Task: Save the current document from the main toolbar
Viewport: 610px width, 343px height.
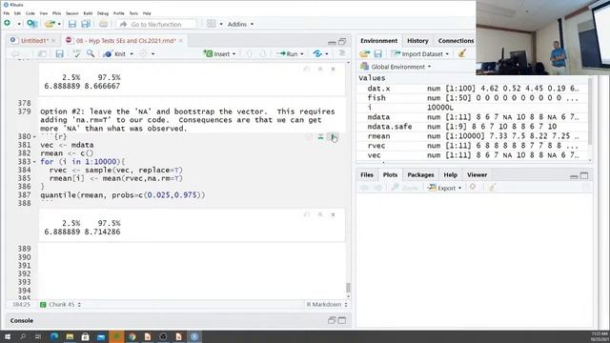Action: click(x=72, y=24)
